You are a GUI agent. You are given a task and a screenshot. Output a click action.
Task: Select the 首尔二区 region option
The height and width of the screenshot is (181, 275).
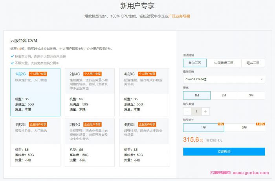(x=194, y=63)
